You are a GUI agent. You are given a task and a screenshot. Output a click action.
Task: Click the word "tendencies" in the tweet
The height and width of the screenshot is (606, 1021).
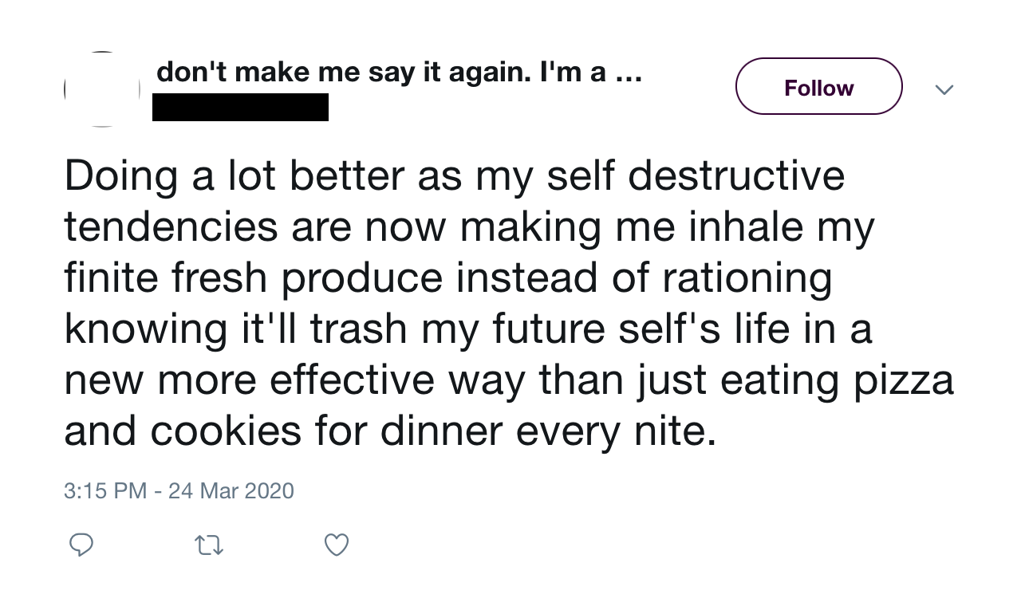(x=171, y=227)
